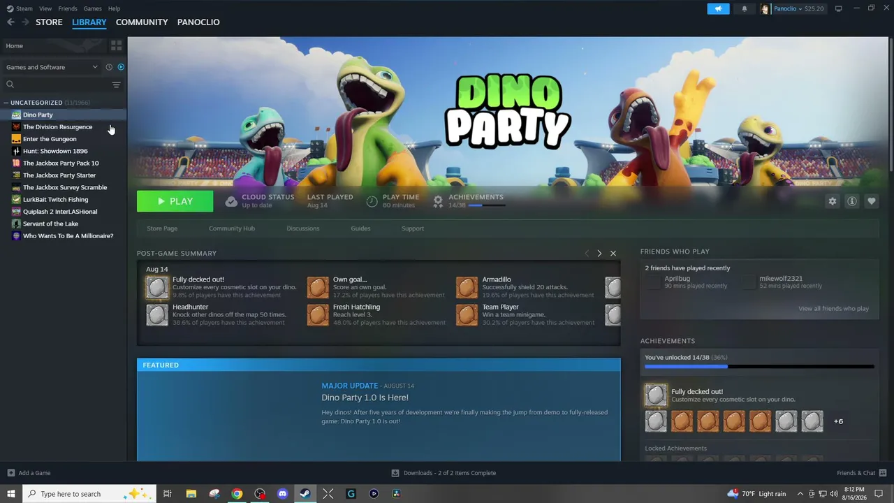Image resolution: width=894 pixels, height=503 pixels.
Task: Open the Games and Software filter dropdown
Action: (52, 67)
